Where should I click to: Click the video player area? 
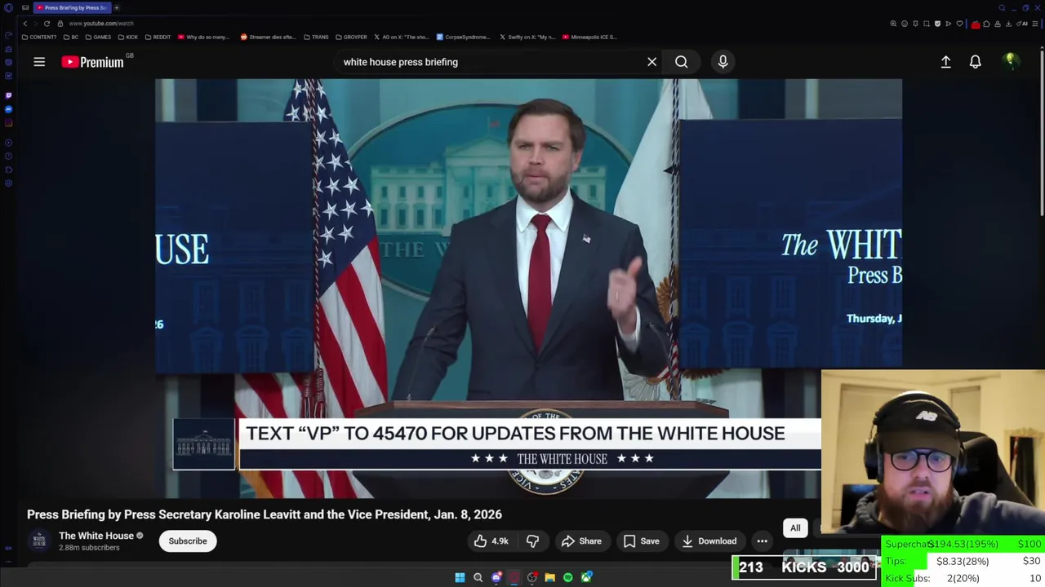(528, 289)
